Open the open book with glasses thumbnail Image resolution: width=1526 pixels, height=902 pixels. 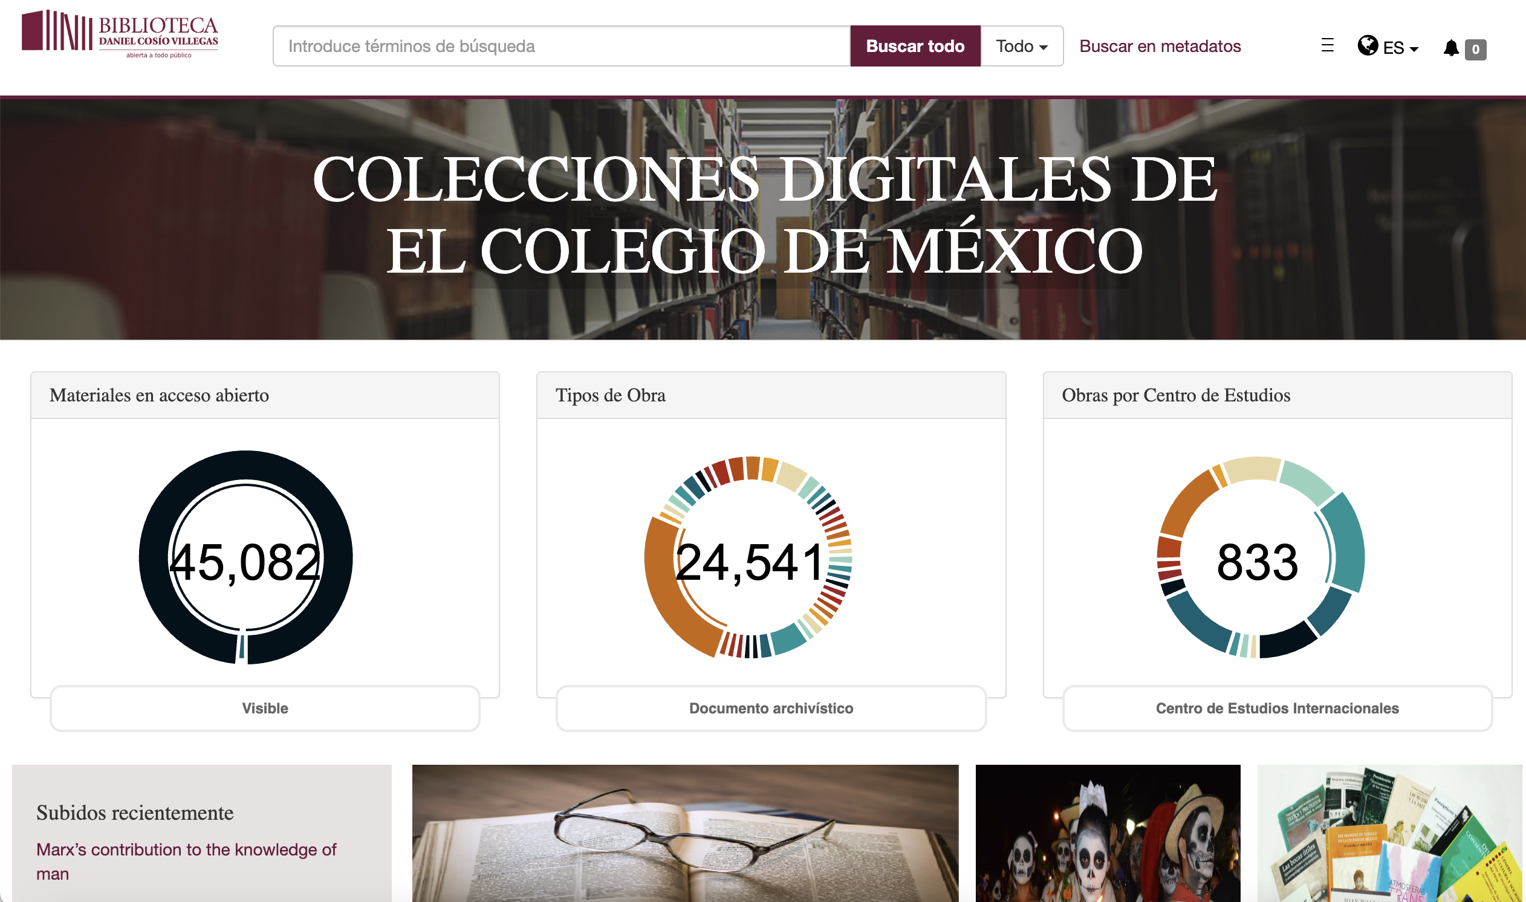(686, 833)
